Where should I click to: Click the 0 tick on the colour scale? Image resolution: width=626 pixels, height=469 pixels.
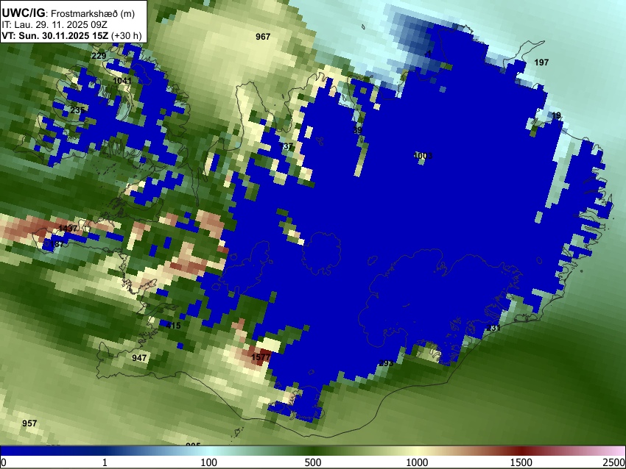pos(4,462)
